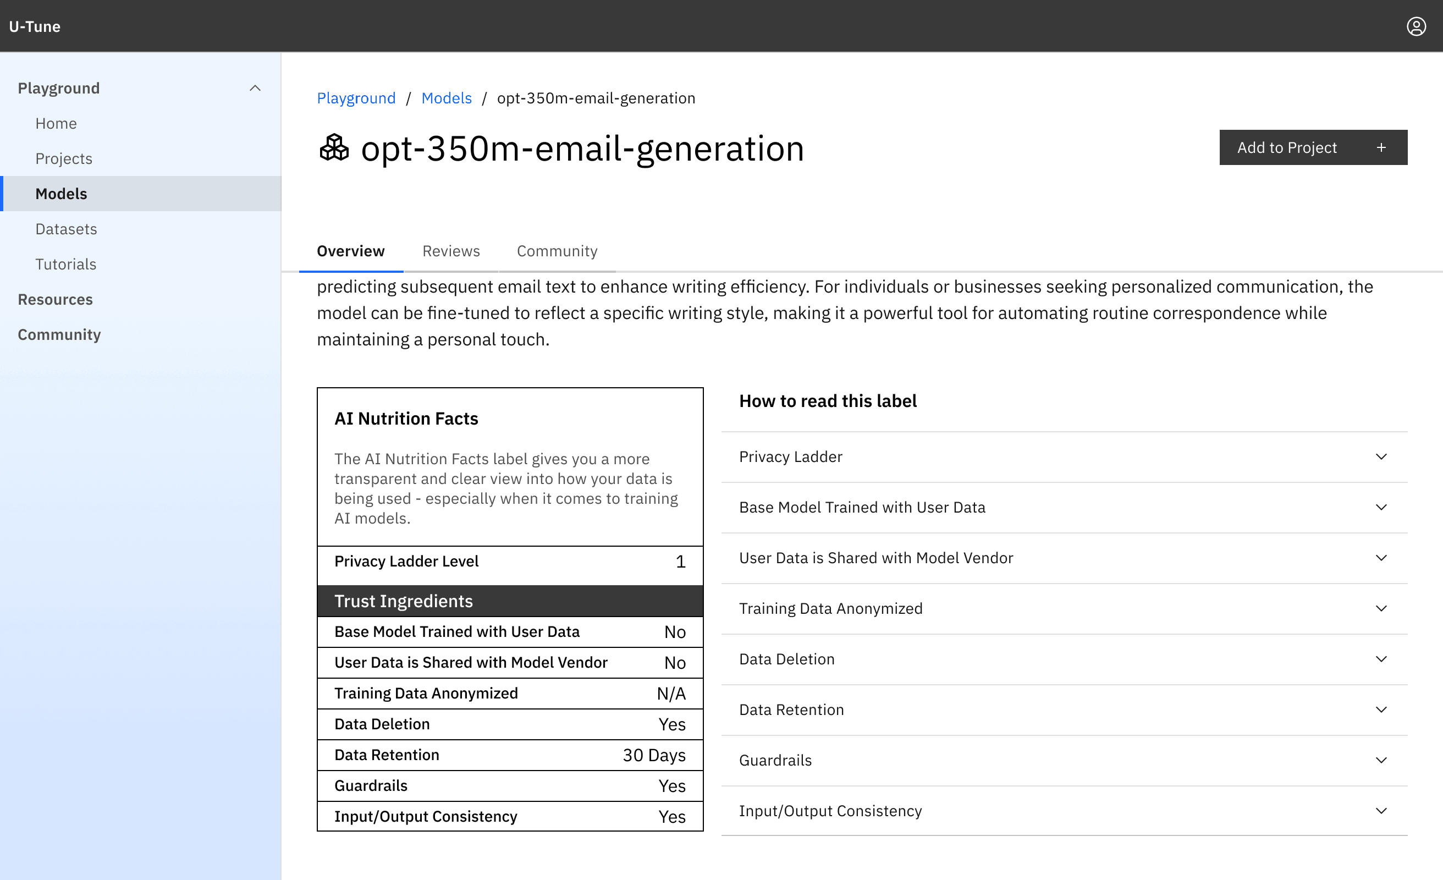Click the Models breadcrumb link
This screenshot has height=880, width=1443.
pyautogui.click(x=446, y=98)
